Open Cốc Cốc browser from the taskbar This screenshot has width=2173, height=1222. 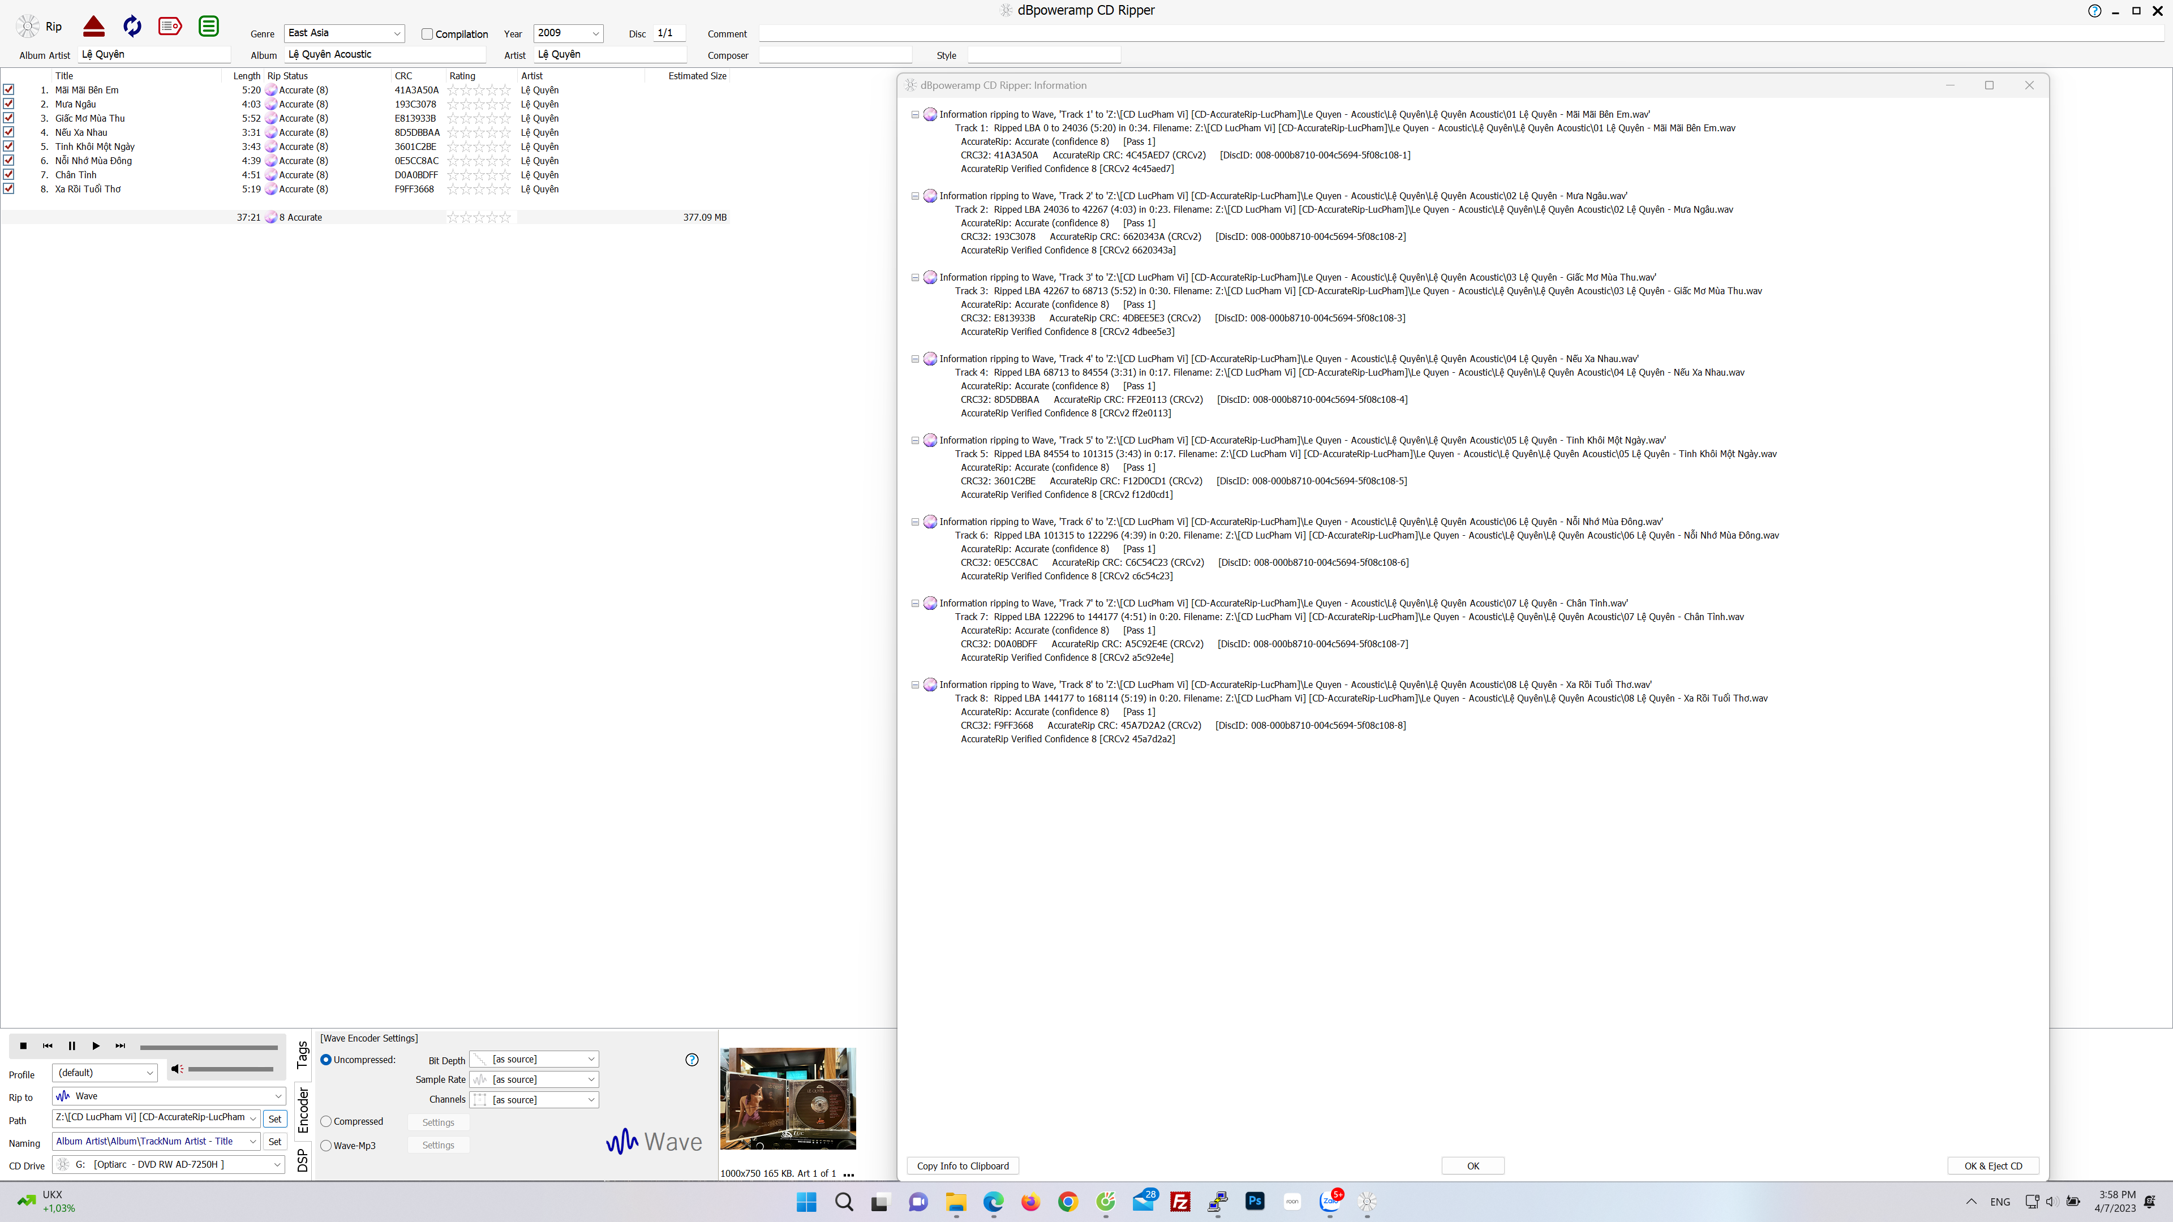point(1105,1202)
